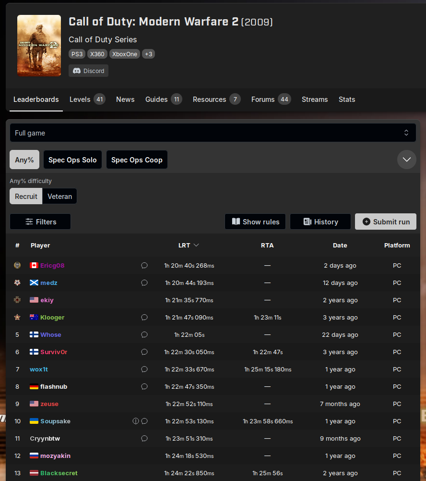Select Veteran difficulty
The width and height of the screenshot is (426, 481).
coord(59,197)
